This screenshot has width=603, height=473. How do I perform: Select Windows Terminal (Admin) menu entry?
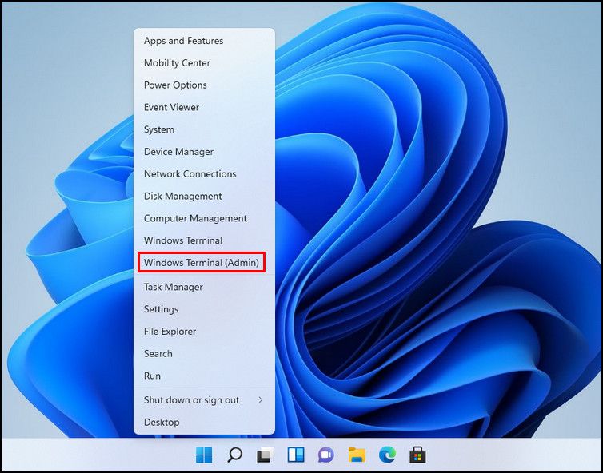pyautogui.click(x=201, y=263)
